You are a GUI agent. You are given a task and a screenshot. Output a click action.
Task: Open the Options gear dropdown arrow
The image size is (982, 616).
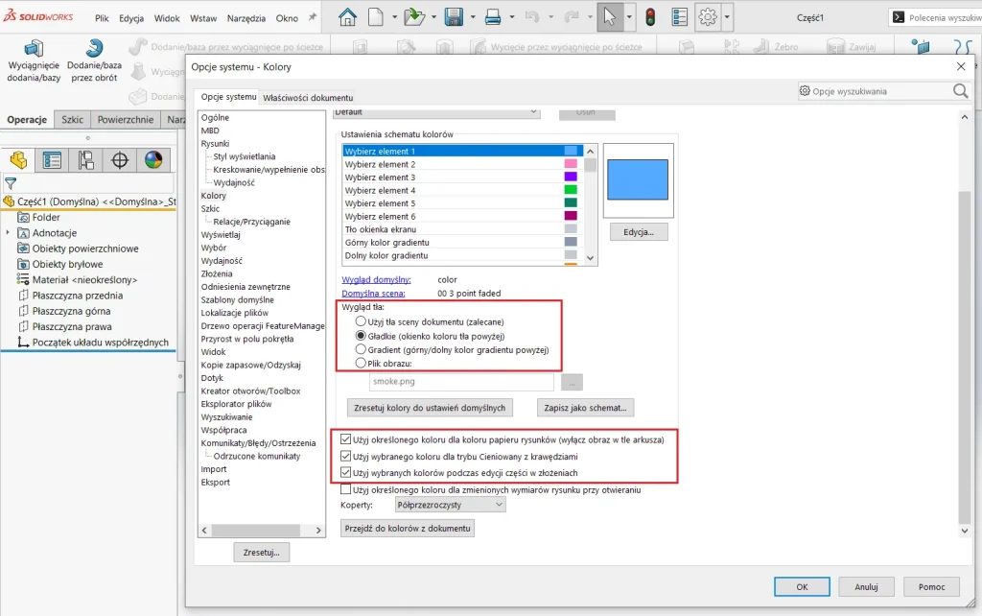click(727, 17)
